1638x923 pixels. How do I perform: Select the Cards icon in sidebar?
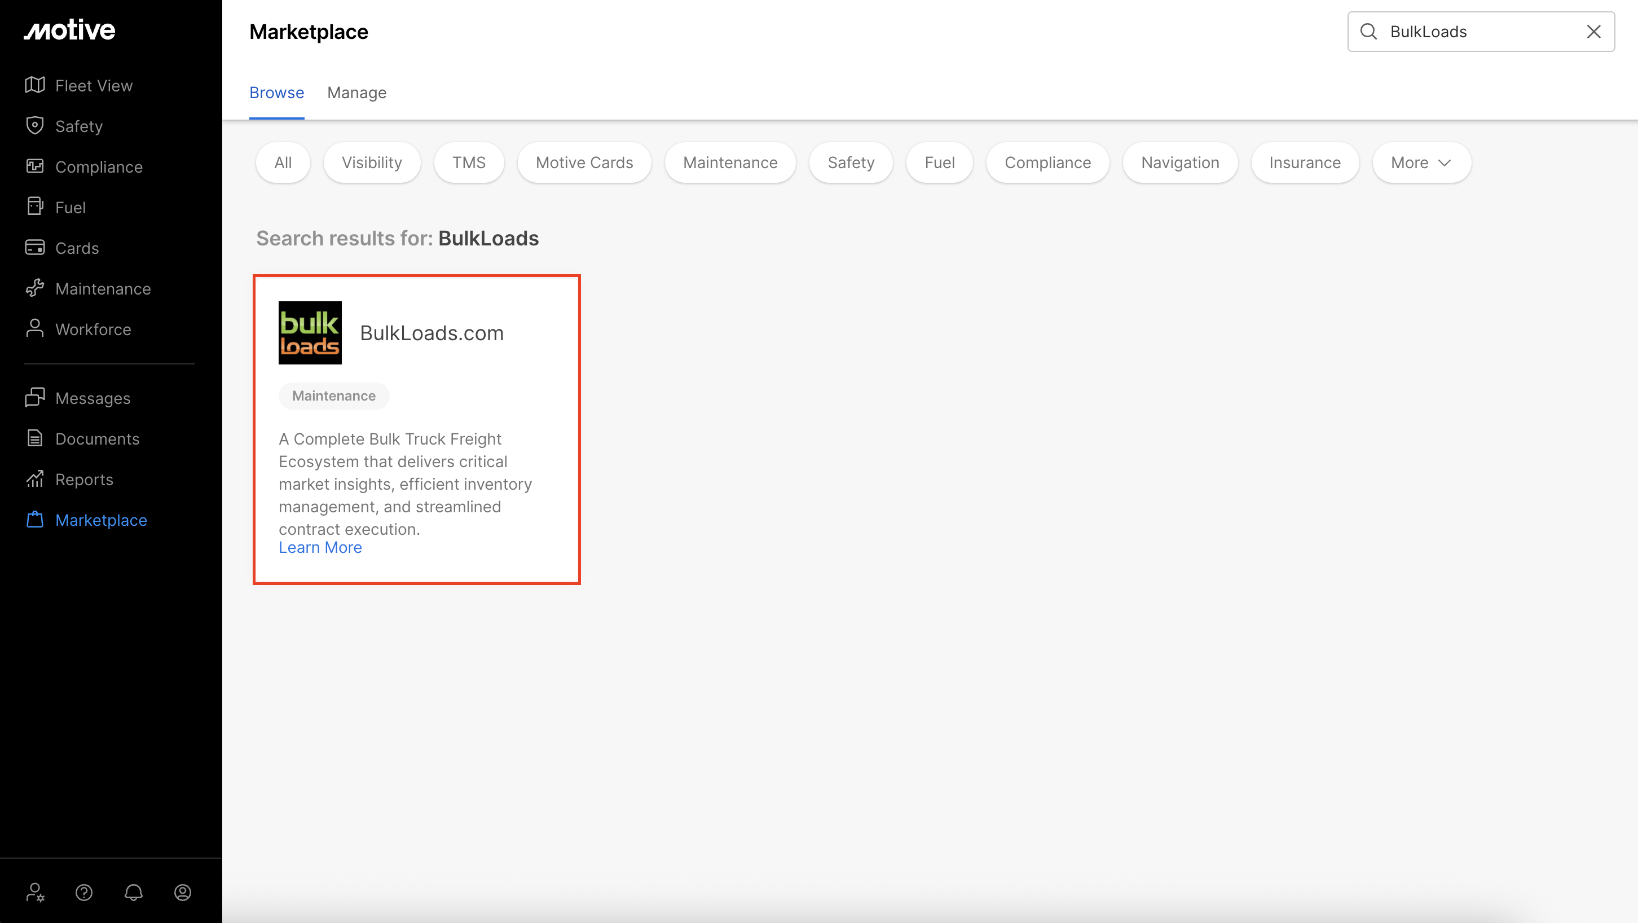34,248
